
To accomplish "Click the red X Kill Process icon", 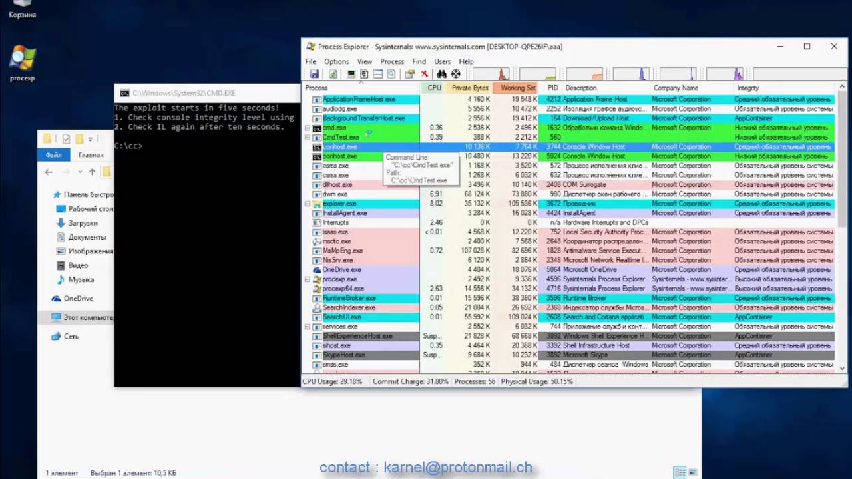I will coord(424,74).
